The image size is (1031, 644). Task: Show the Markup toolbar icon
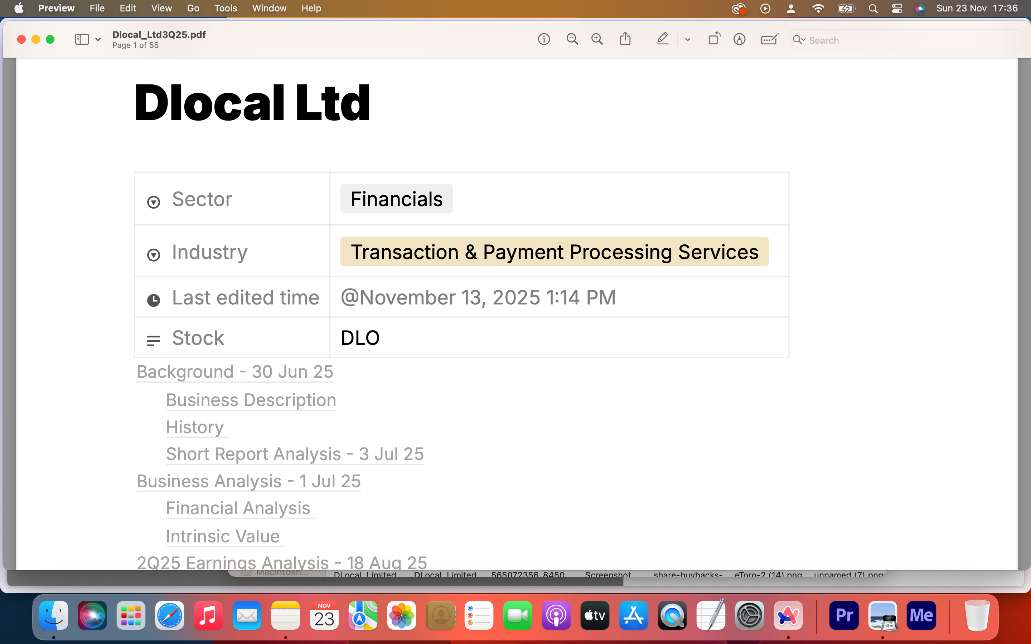coord(739,40)
